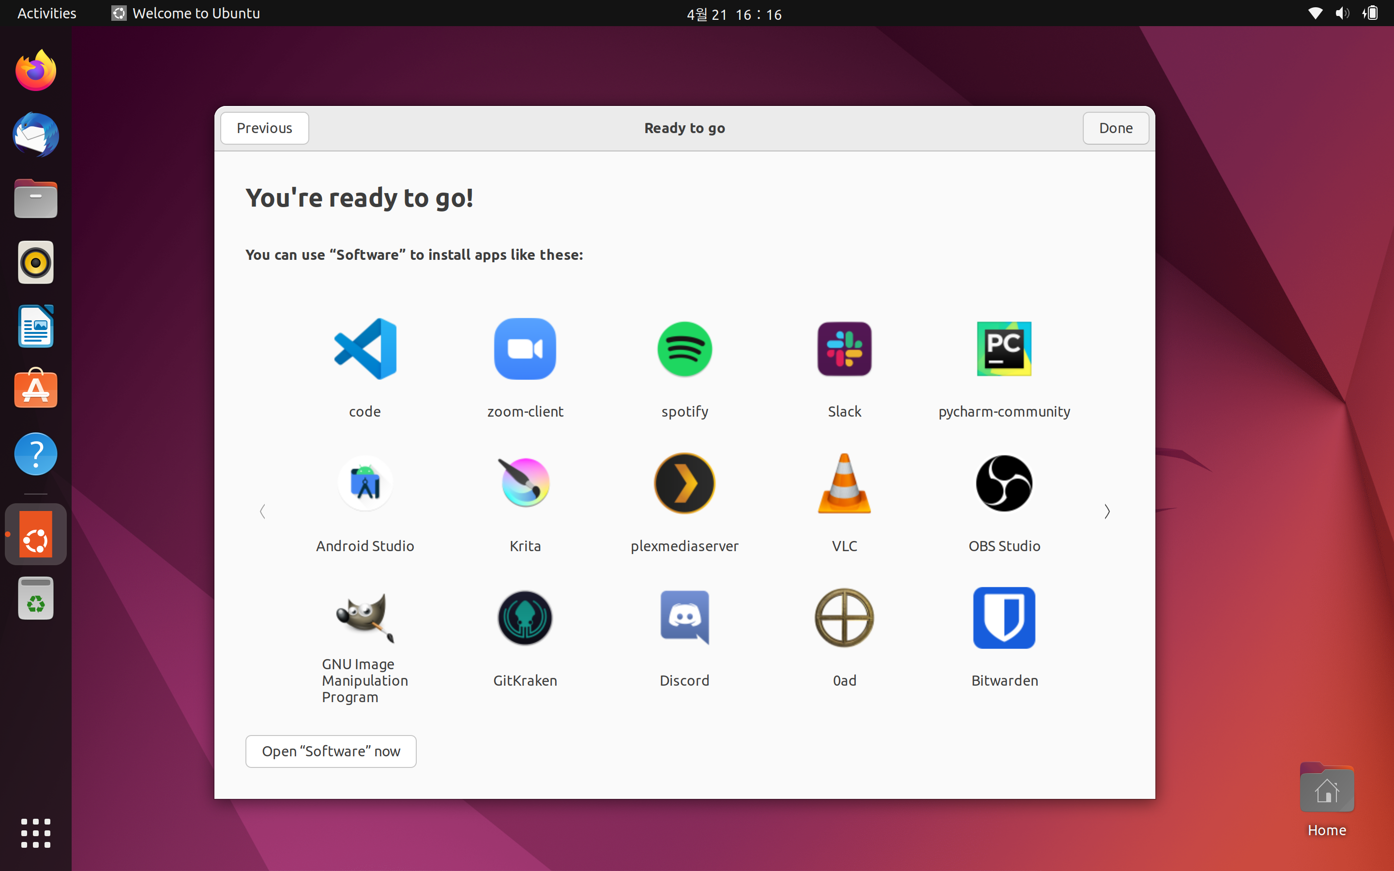Click the Previous button

pos(264,128)
